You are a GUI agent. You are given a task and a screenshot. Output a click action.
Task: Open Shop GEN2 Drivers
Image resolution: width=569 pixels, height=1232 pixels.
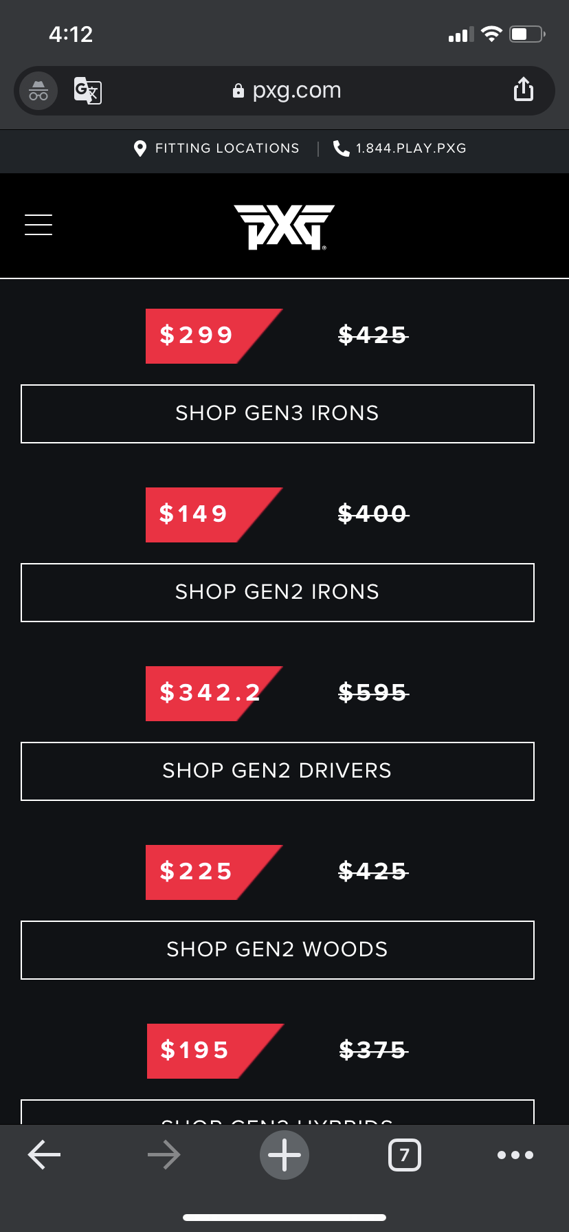pyautogui.click(x=278, y=771)
